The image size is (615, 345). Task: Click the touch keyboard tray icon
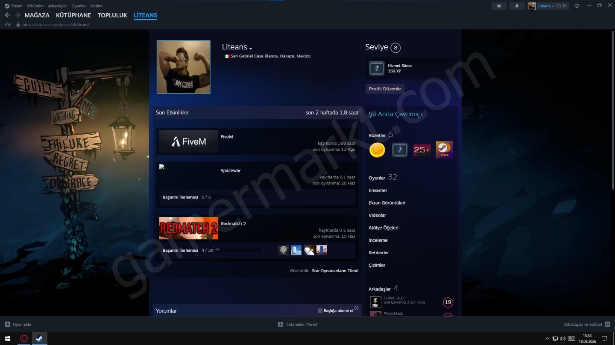571,339
